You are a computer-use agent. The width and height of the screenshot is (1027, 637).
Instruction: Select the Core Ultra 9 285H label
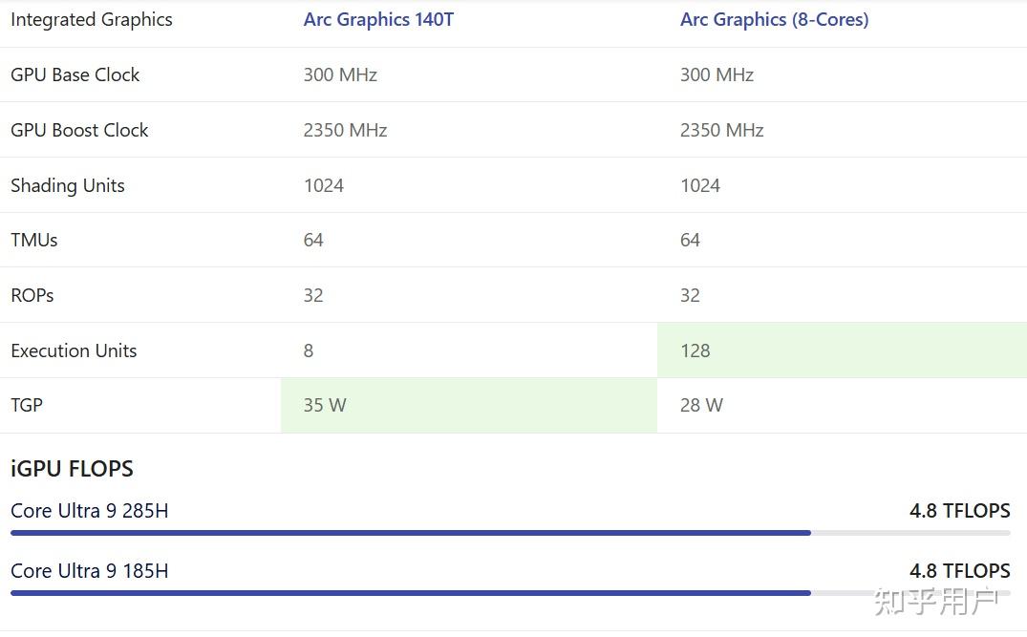(x=90, y=511)
